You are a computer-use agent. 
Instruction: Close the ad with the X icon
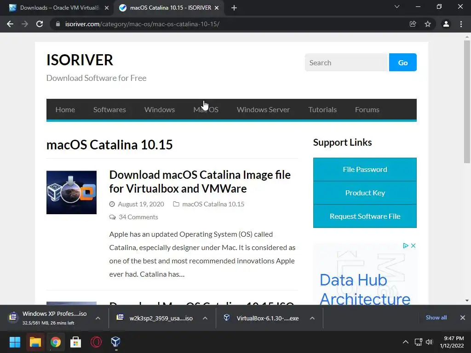414,245
